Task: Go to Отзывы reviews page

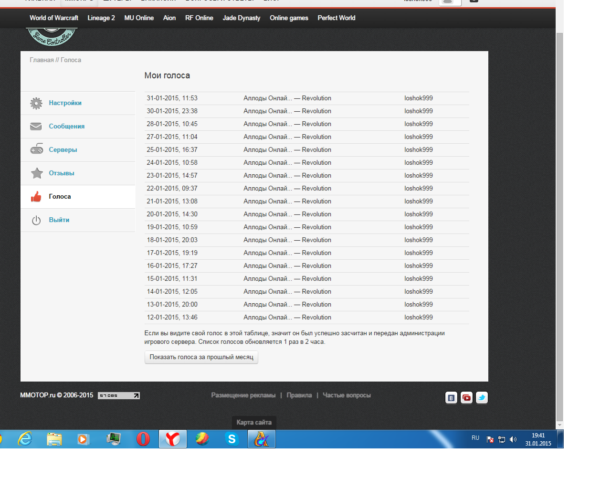Action: coord(62,173)
